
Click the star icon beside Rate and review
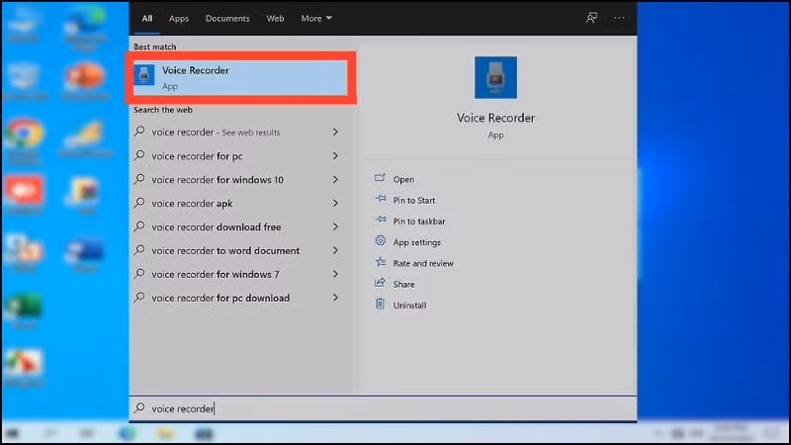381,262
